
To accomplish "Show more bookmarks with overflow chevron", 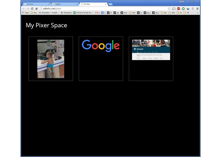I will pos(197,13).
